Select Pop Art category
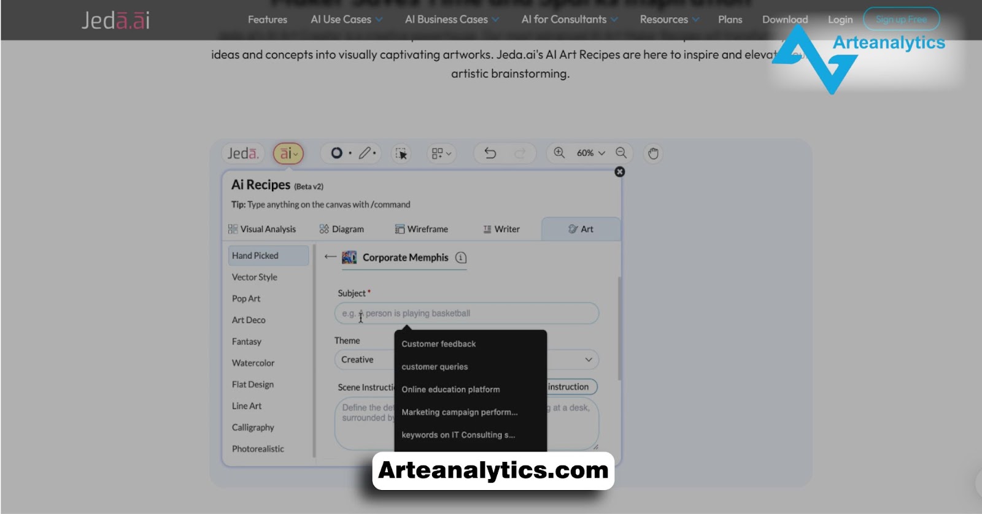Viewport: 982px width, 514px height. 246,298
